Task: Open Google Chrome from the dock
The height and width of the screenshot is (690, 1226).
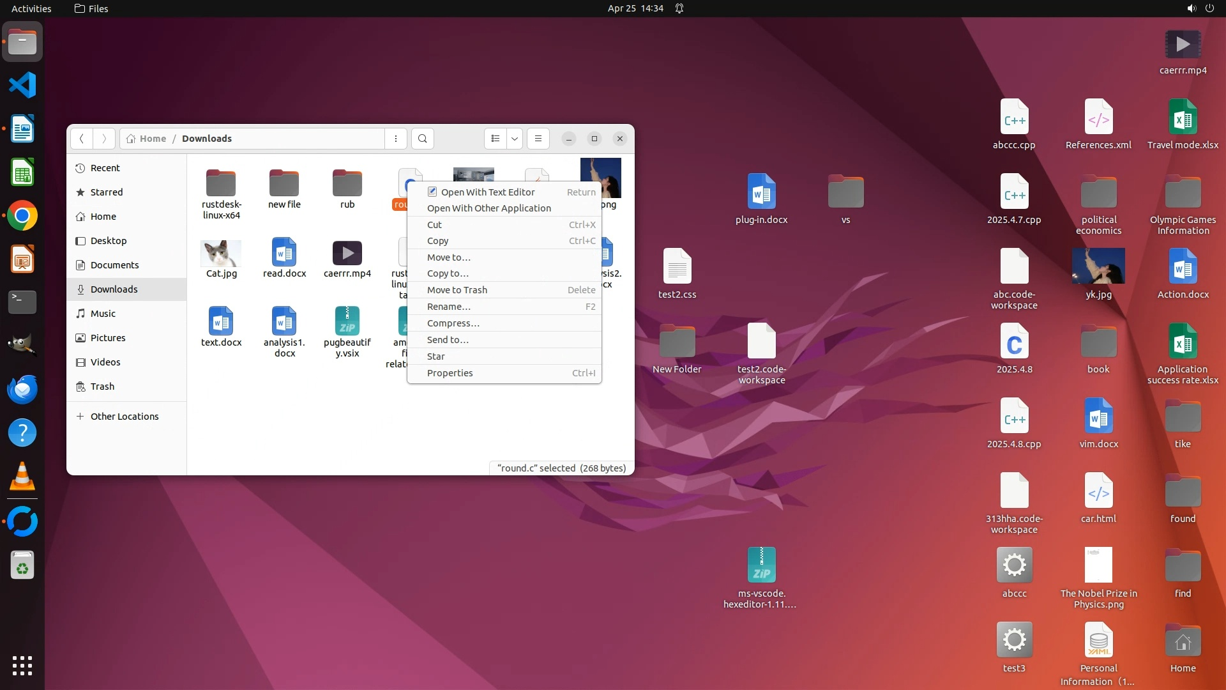Action: 22,216
